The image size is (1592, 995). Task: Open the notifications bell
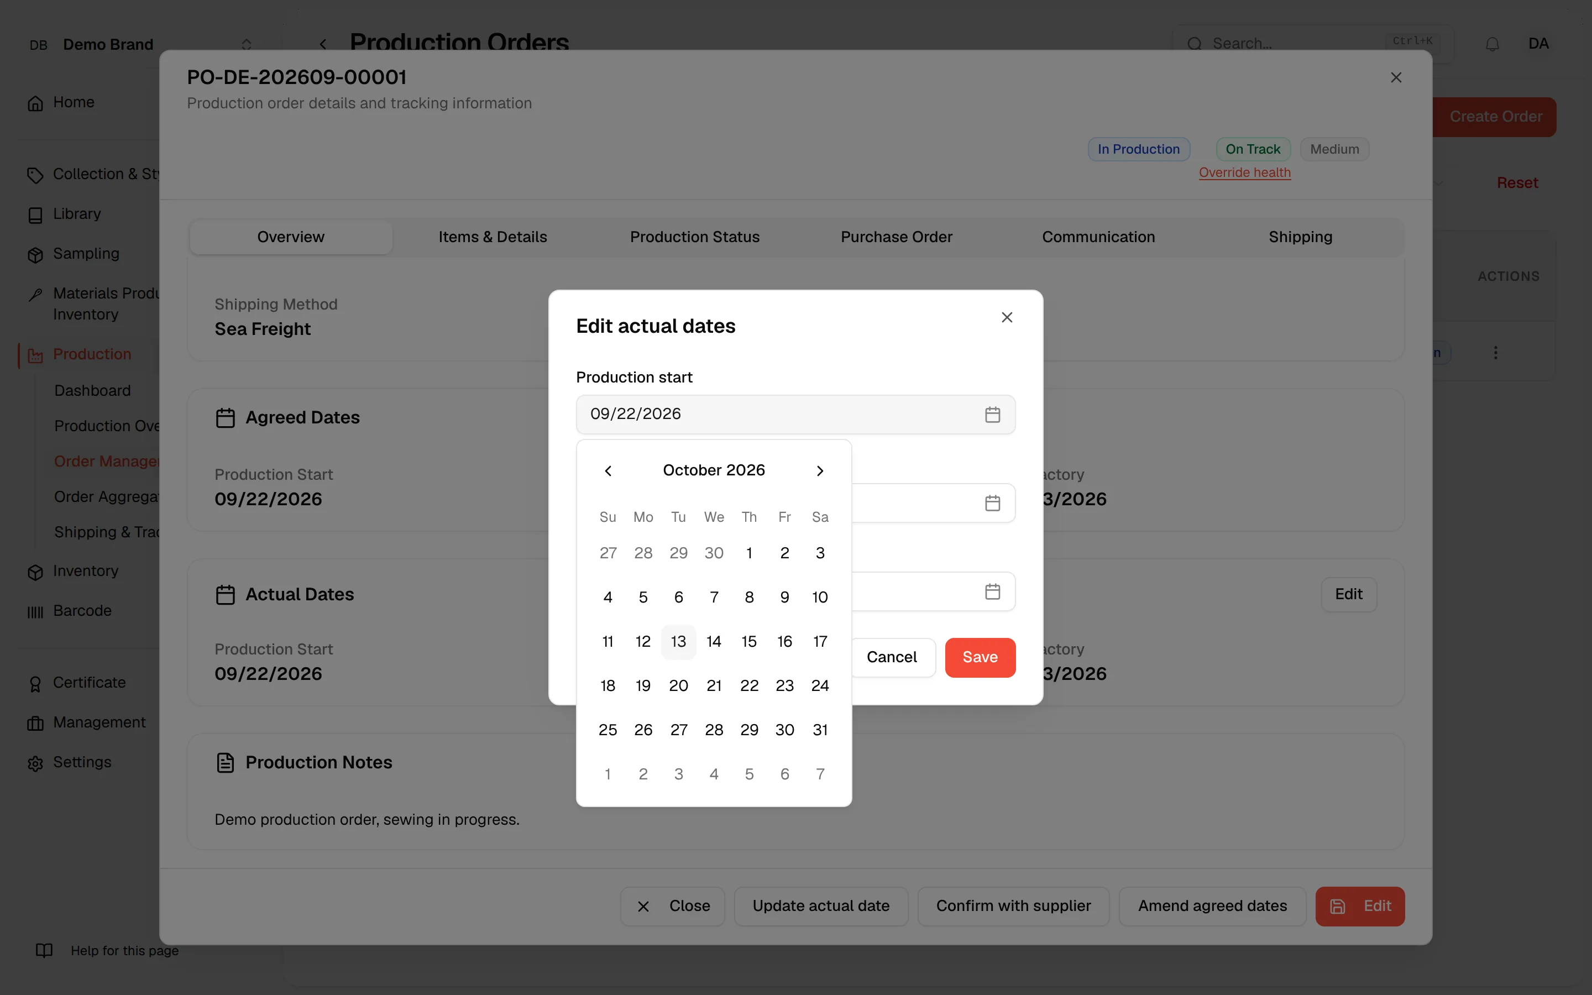pyautogui.click(x=1492, y=44)
